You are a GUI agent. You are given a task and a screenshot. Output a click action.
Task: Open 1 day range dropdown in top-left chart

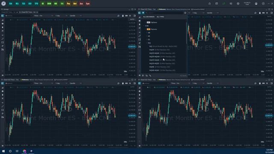click(61, 16)
